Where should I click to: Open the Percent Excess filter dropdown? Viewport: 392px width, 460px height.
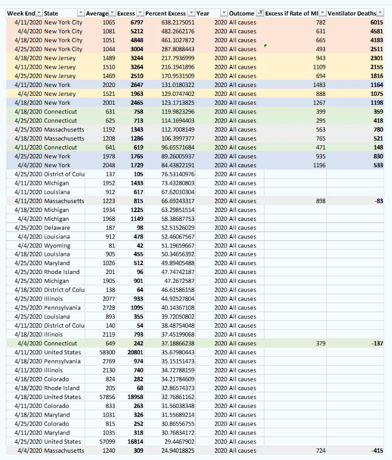tap(191, 13)
